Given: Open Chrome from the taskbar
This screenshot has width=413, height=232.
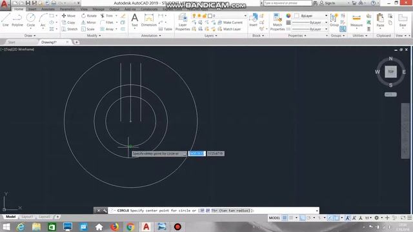Looking at the screenshot, I should (x=130, y=227).
